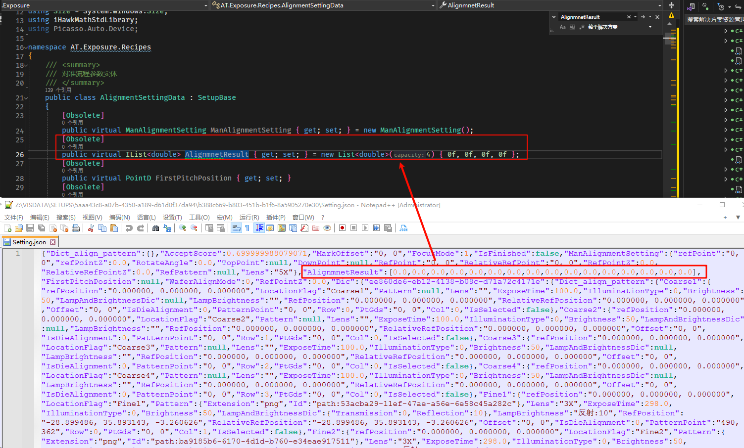Collapse the AlignmentSettingData class fold at line 21
This screenshot has width=744, height=448.
(26, 98)
